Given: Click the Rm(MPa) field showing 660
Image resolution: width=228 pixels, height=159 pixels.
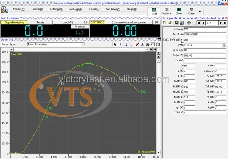Looking at the screenshot, I should (189, 82).
